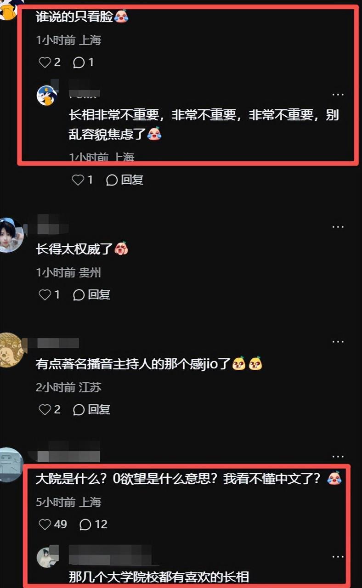Open the 播音主持人 commenter's avatar

click(x=10, y=350)
